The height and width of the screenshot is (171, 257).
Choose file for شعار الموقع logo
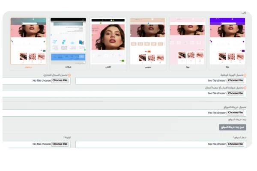(235, 144)
